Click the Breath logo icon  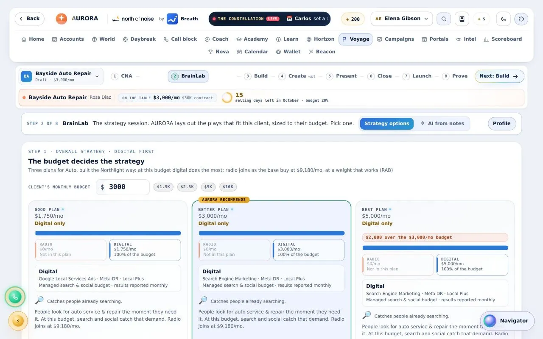(x=172, y=19)
